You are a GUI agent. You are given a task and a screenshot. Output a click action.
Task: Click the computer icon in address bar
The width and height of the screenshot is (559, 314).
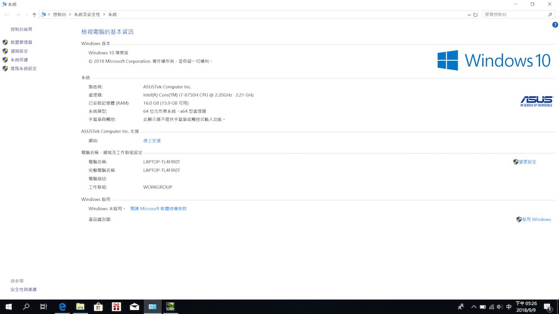44,15
